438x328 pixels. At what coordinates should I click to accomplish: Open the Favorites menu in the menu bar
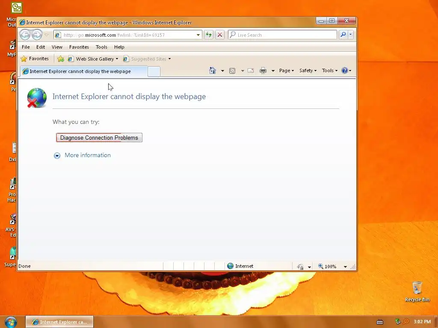79,47
